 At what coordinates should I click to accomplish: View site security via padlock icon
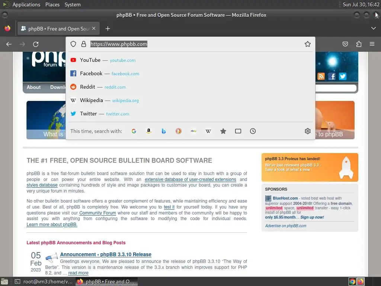coord(84,44)
